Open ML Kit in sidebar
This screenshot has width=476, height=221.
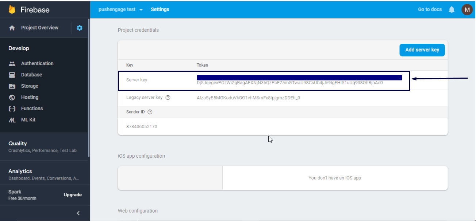(x=28, y=120)
